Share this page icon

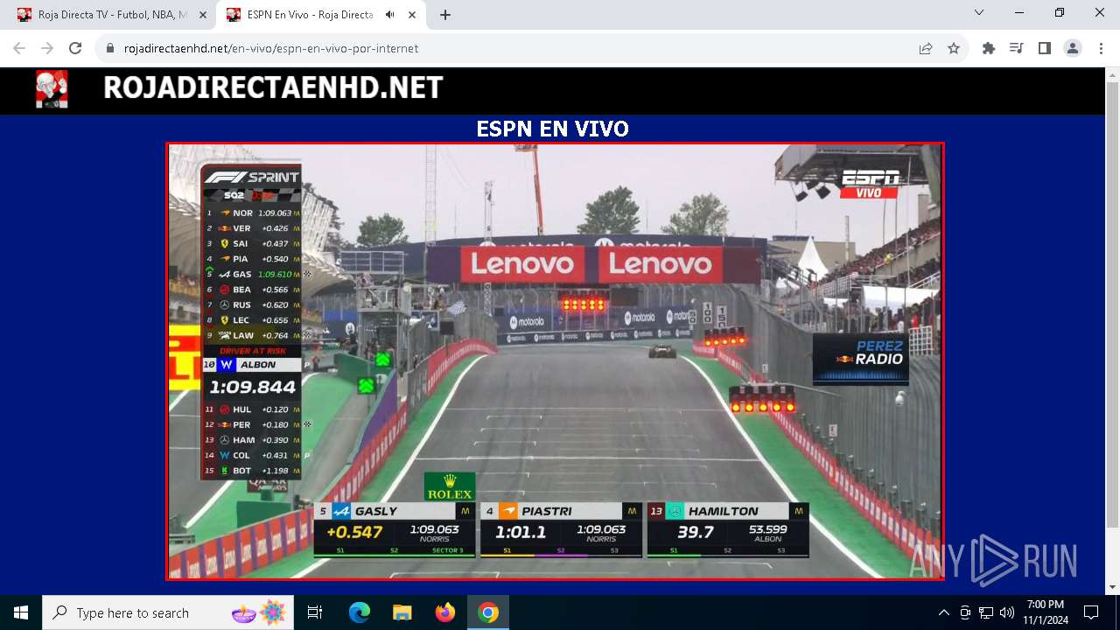pos(926,48)
